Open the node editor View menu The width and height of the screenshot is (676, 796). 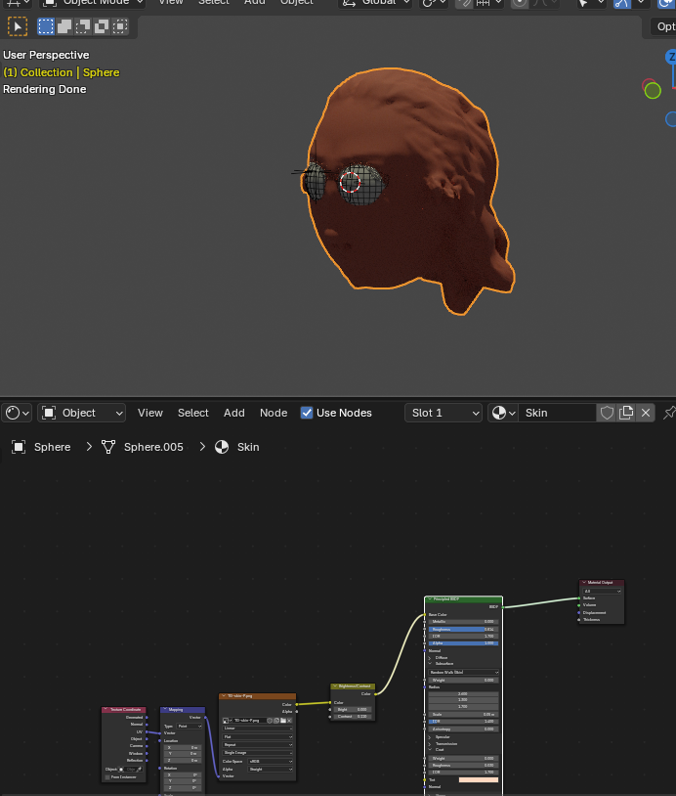tap(150, 413)
